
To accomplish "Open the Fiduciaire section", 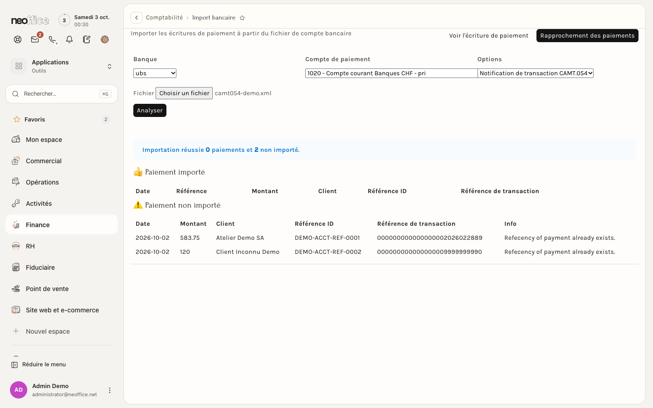I will [62, 267].
